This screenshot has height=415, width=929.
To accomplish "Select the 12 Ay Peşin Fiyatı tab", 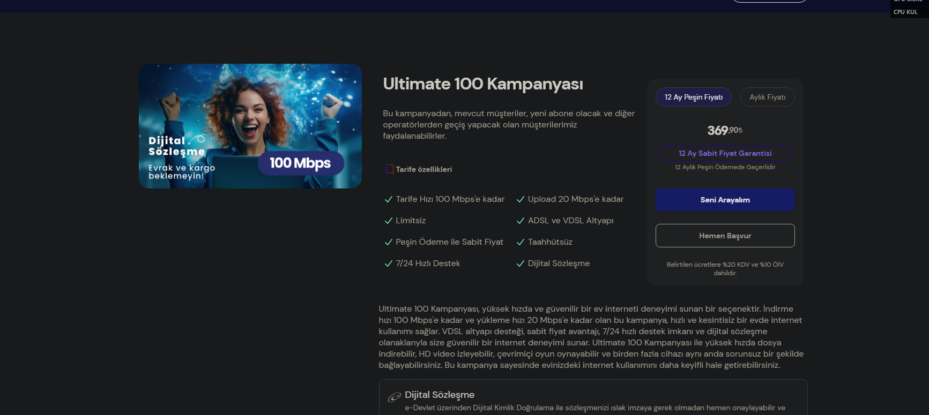I will coord(694,97).
